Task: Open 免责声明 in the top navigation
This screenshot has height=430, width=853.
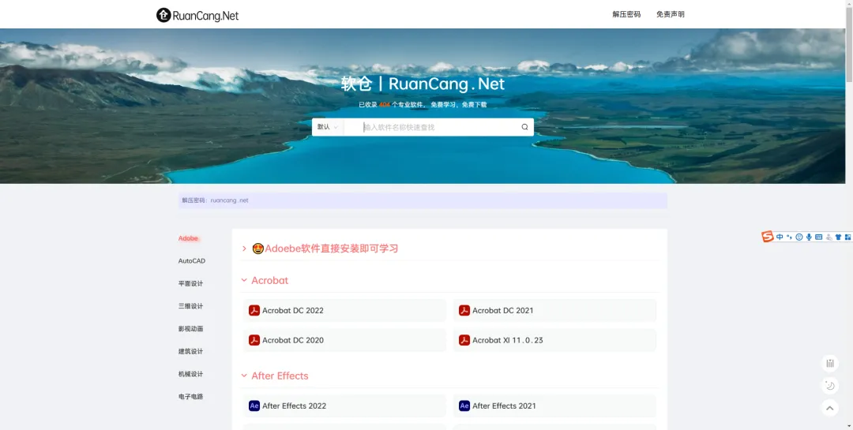Action: [671, 15]
